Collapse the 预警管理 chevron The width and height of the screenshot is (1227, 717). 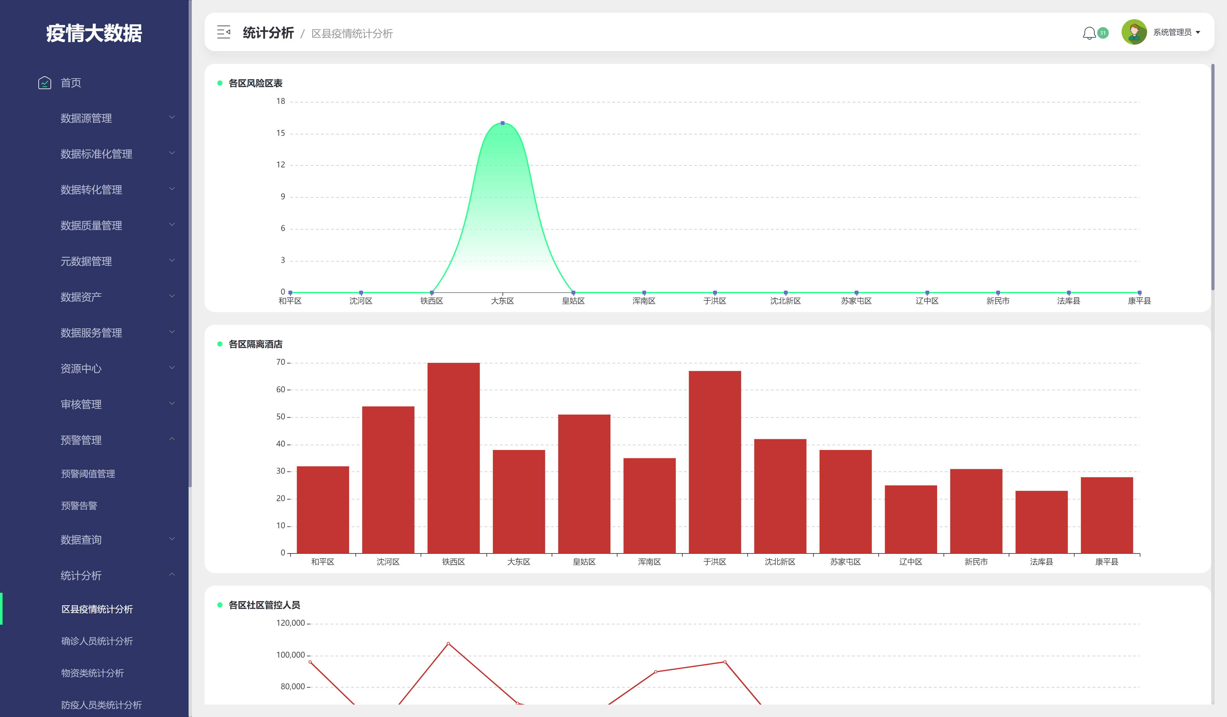[172, 439]
